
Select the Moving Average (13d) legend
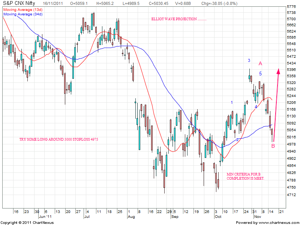[x=23, y=10]
